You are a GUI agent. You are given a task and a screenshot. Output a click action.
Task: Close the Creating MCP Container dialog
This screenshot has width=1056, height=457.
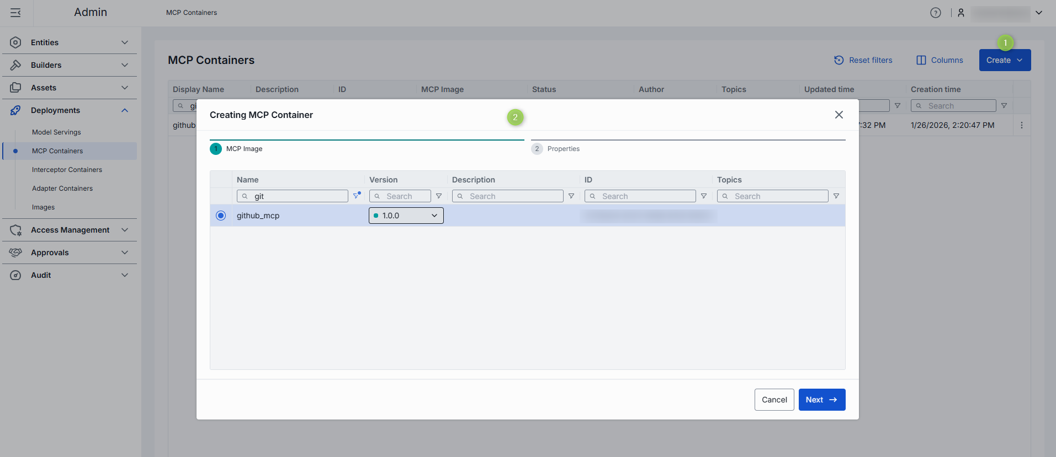click(839, 115)
